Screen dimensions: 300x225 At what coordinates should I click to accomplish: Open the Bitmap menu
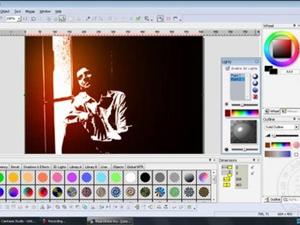pyautogui.click(x=30, y=11)
